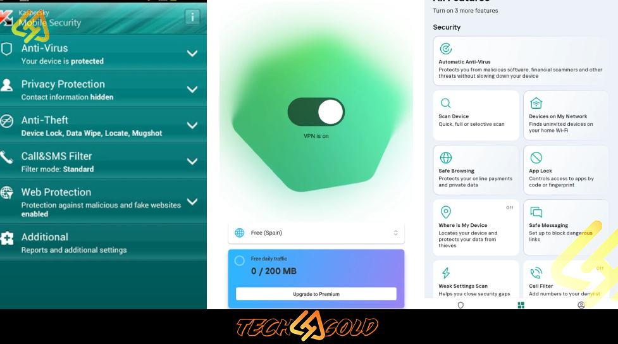Expand the Privacy Protection chevron
Viewport: 618px width, 344px height.
192,89
